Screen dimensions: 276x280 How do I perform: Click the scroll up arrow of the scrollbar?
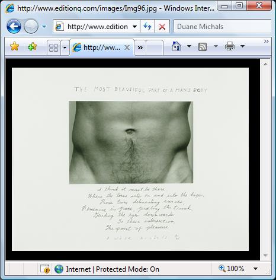coord(265,64)
